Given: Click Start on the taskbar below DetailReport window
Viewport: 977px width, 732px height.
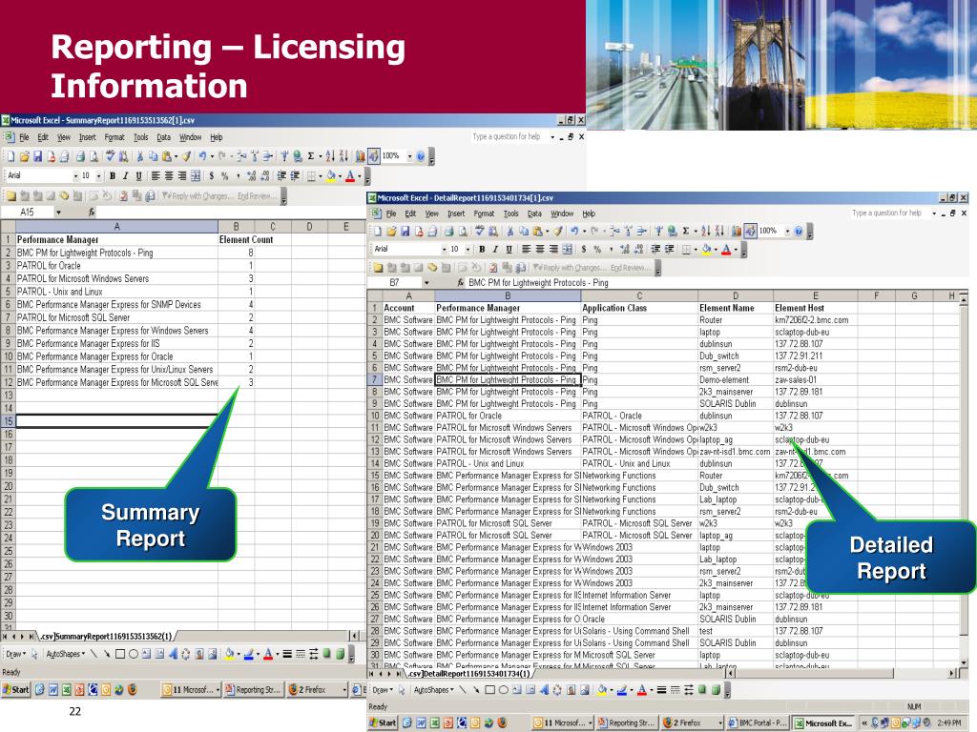Looking at the screenshot, I should (383, 722).
